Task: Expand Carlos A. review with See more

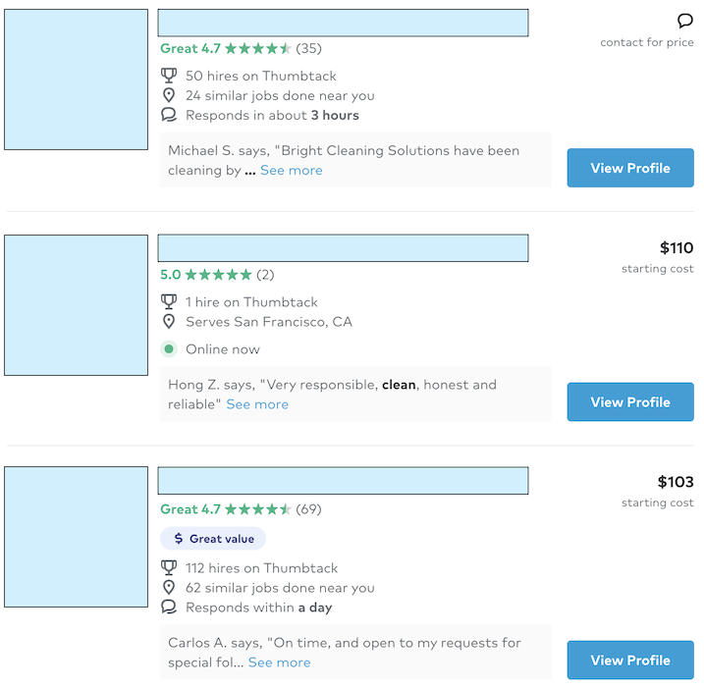Action: coord(279,662)
